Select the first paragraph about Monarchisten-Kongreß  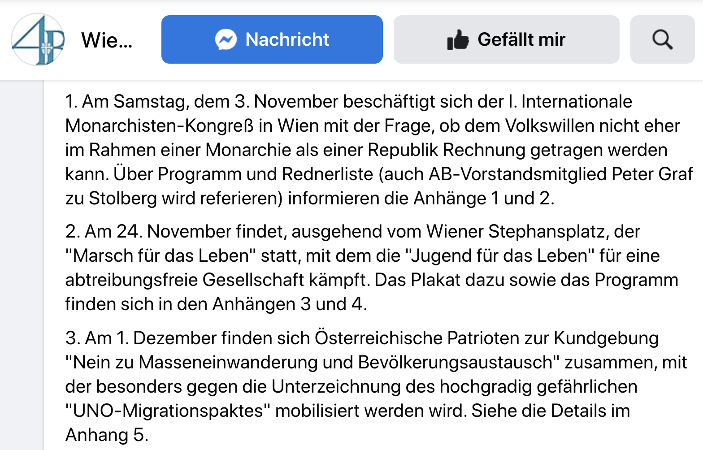[379, 150]
